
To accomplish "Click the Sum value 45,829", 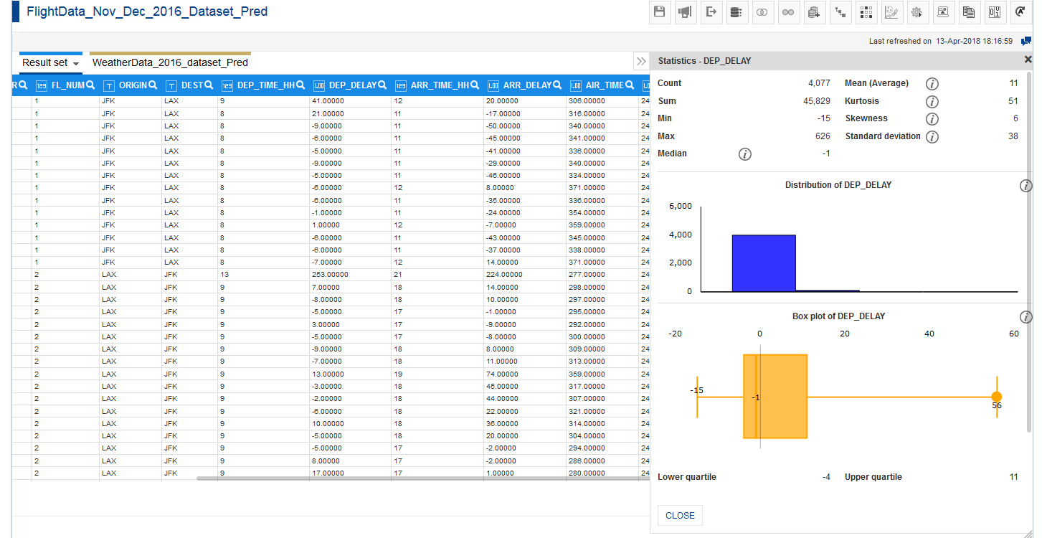I will pyautogui.click(x=817, y=101).
